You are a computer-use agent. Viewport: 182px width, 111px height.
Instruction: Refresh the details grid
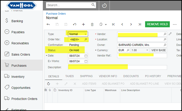coord(49,84)
